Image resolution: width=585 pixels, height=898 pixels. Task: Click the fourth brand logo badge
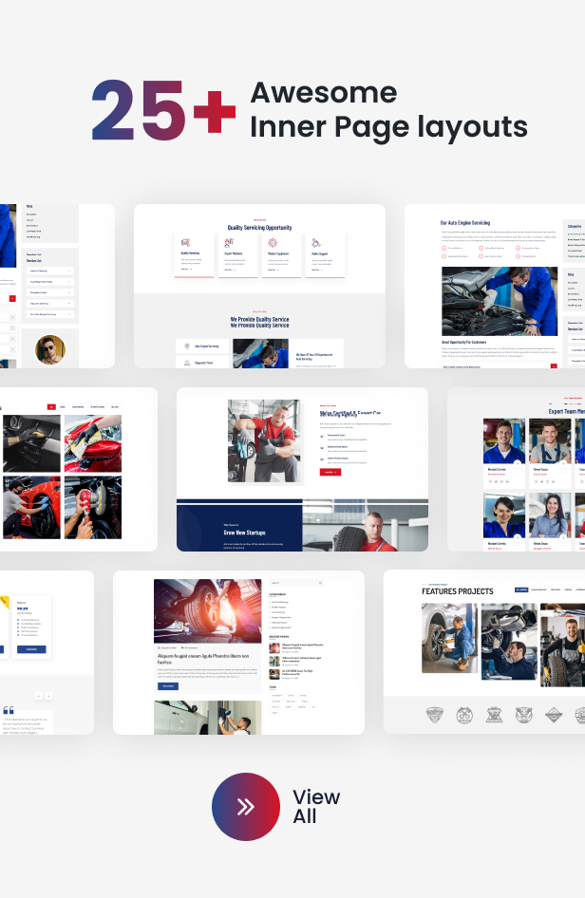524,715
